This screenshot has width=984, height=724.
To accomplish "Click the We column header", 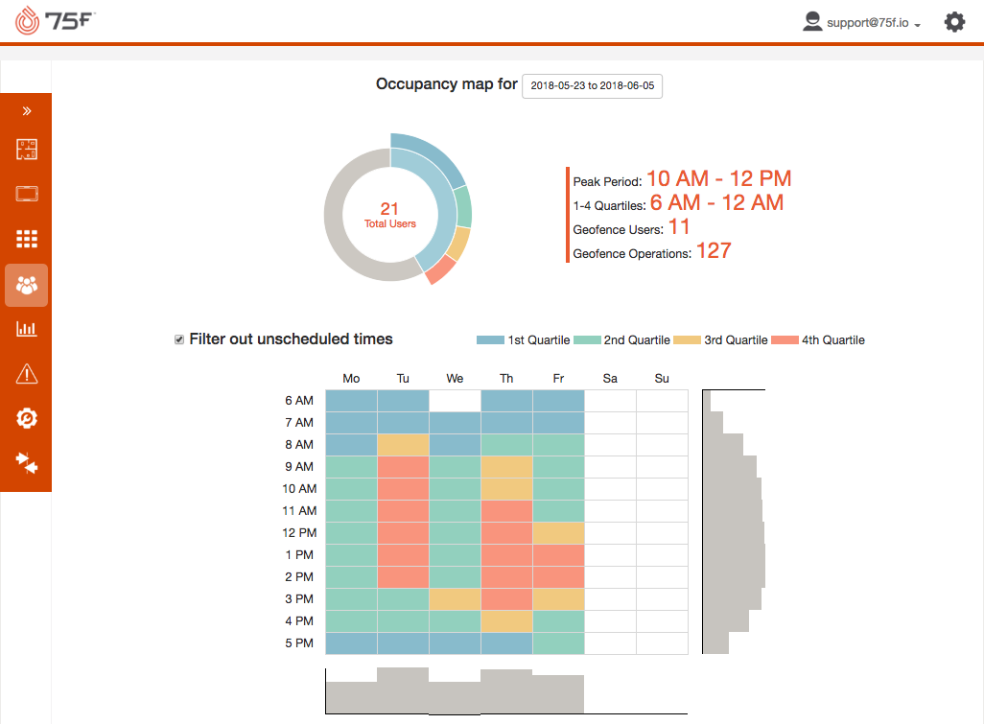I will [x=455, y=379].
